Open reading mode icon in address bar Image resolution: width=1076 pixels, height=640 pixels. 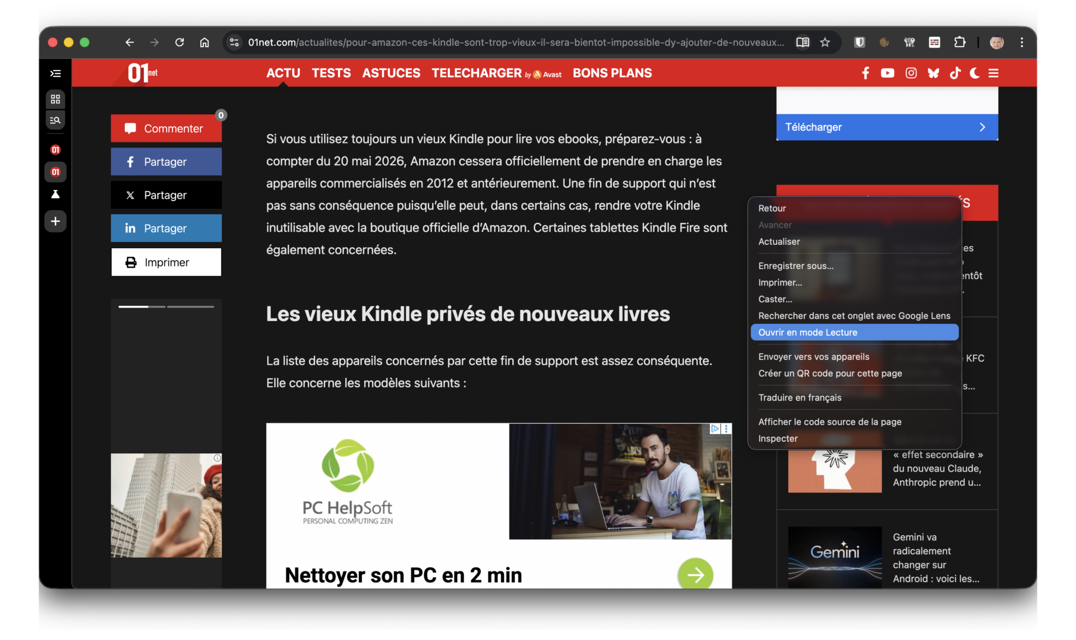tap(803, 43)
